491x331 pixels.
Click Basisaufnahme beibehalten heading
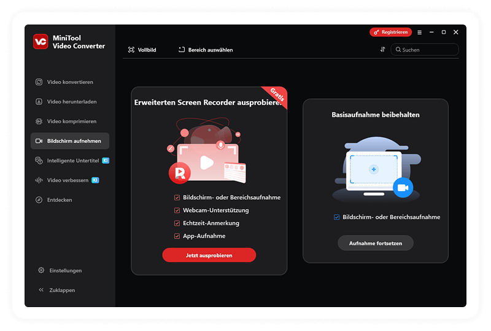[x=376, y=115]
